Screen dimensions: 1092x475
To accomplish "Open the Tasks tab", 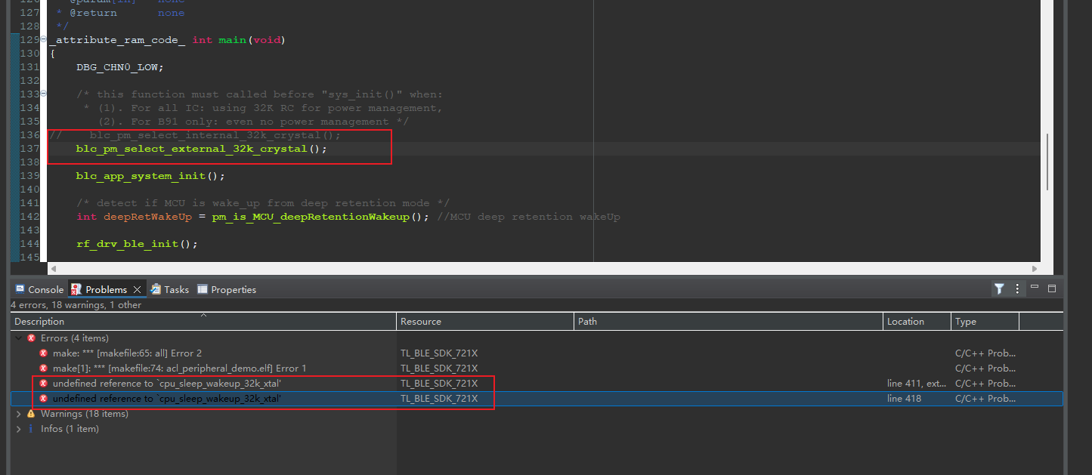I will point(170,289).
